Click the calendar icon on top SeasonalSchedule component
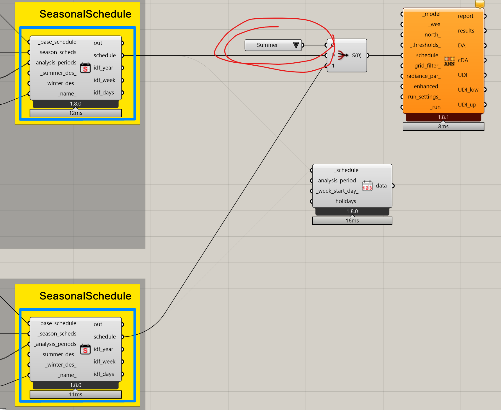This screenshot has height=410, width=501. 85,68
